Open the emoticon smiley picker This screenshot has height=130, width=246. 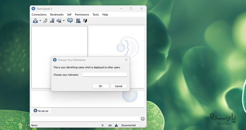click(143, 119)
